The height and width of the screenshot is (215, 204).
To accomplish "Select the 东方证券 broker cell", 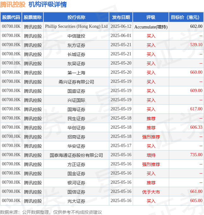I will (76, 45).
